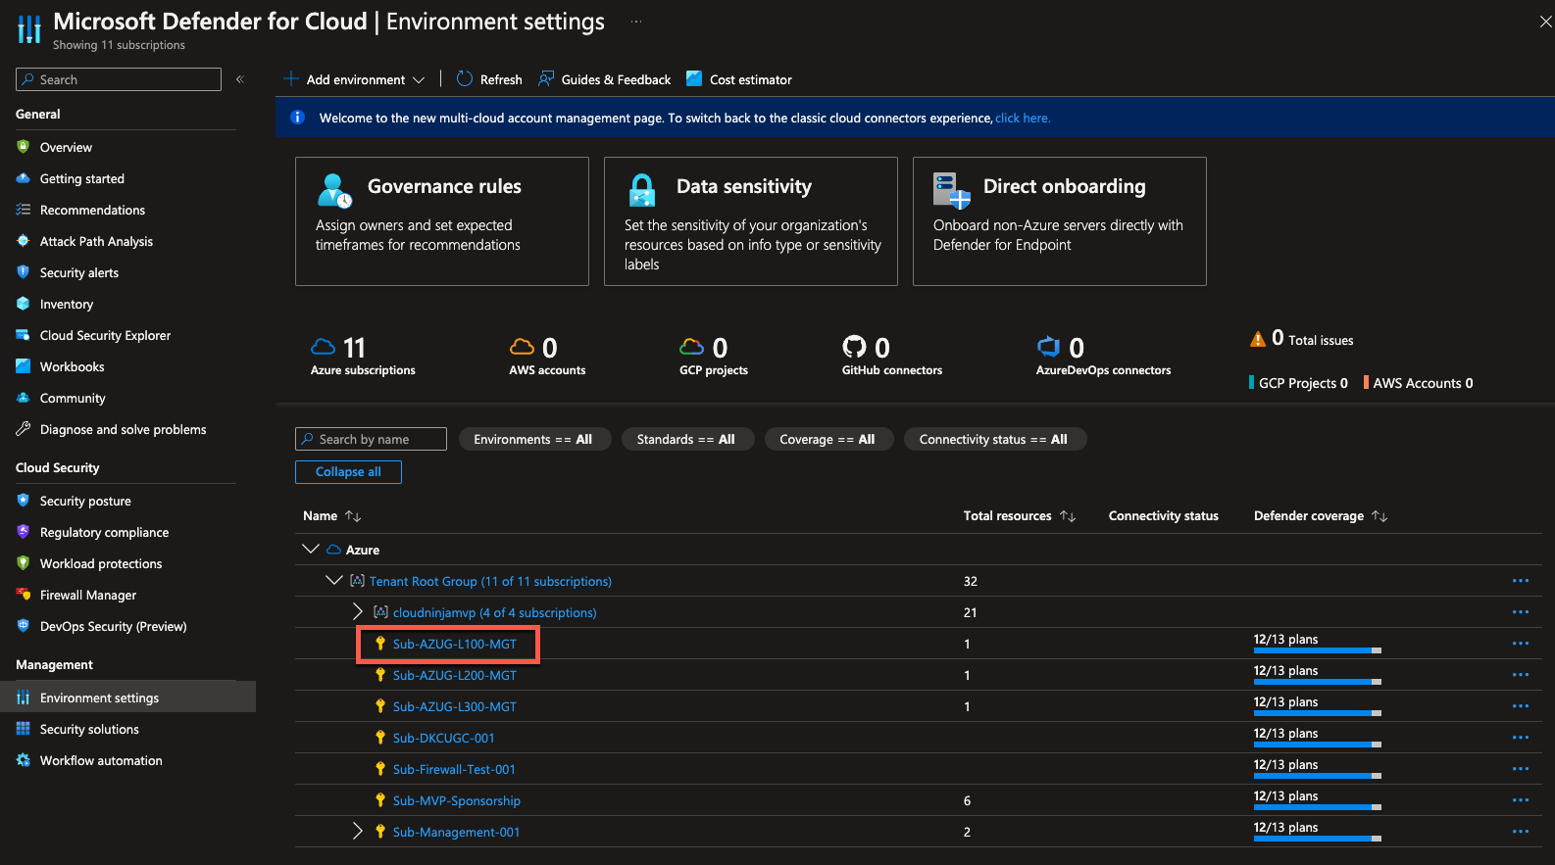Click the Environment settings sidebar icon

(x=24, y=697)
